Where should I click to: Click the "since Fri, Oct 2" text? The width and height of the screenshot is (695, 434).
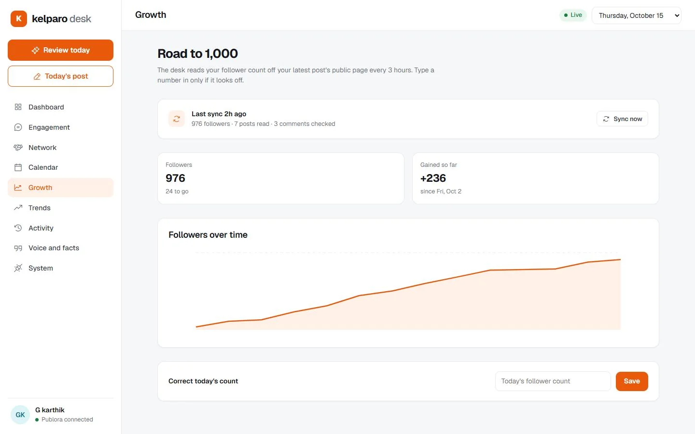pos(441,191)
